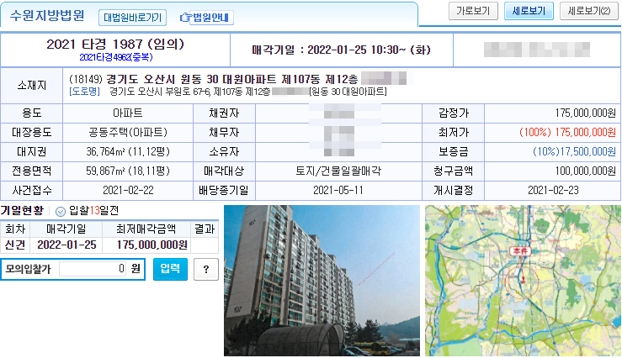Click 결과 column header
The image size is (622, 358).
[205, 229]
